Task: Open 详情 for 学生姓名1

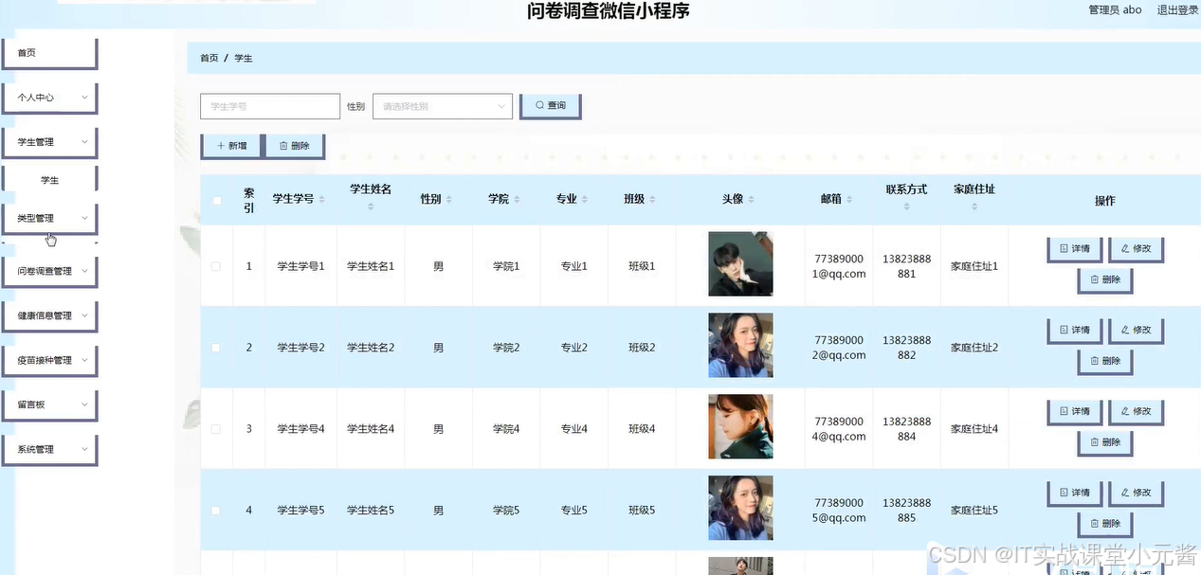Action: pyautogui.click(x=1074, y=249)
